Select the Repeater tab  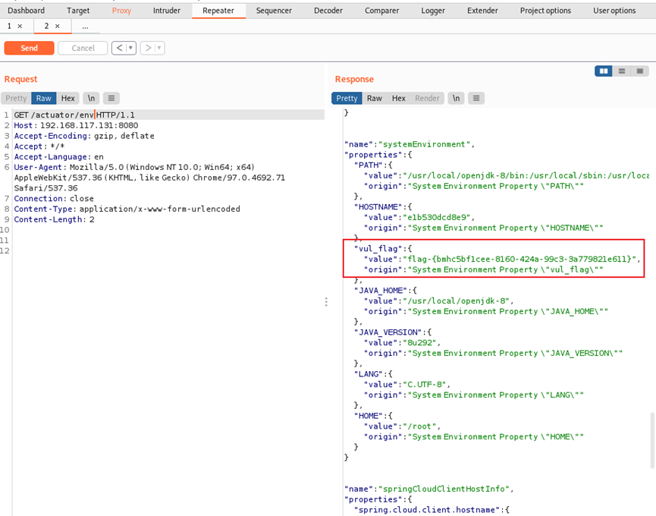click(218, 11)
